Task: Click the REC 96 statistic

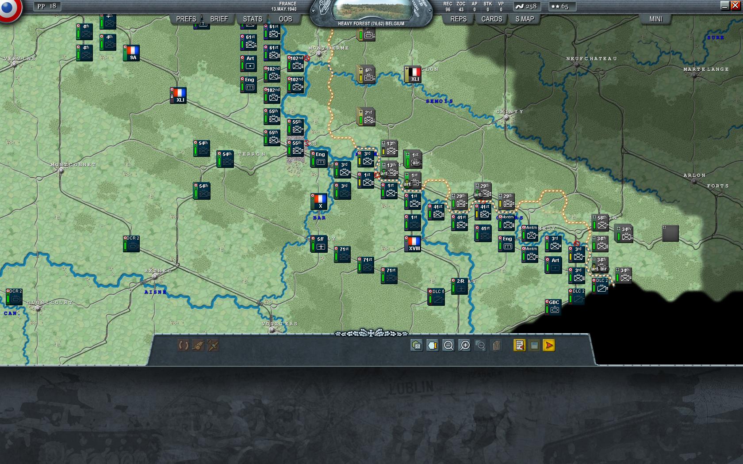Action: click(x=448, y=6)
